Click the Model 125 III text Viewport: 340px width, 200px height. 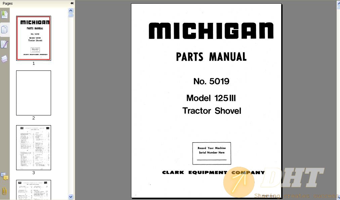point(211,98)
